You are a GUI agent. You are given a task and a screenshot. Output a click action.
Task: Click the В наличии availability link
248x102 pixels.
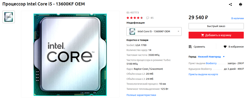(x=237, y=18)
